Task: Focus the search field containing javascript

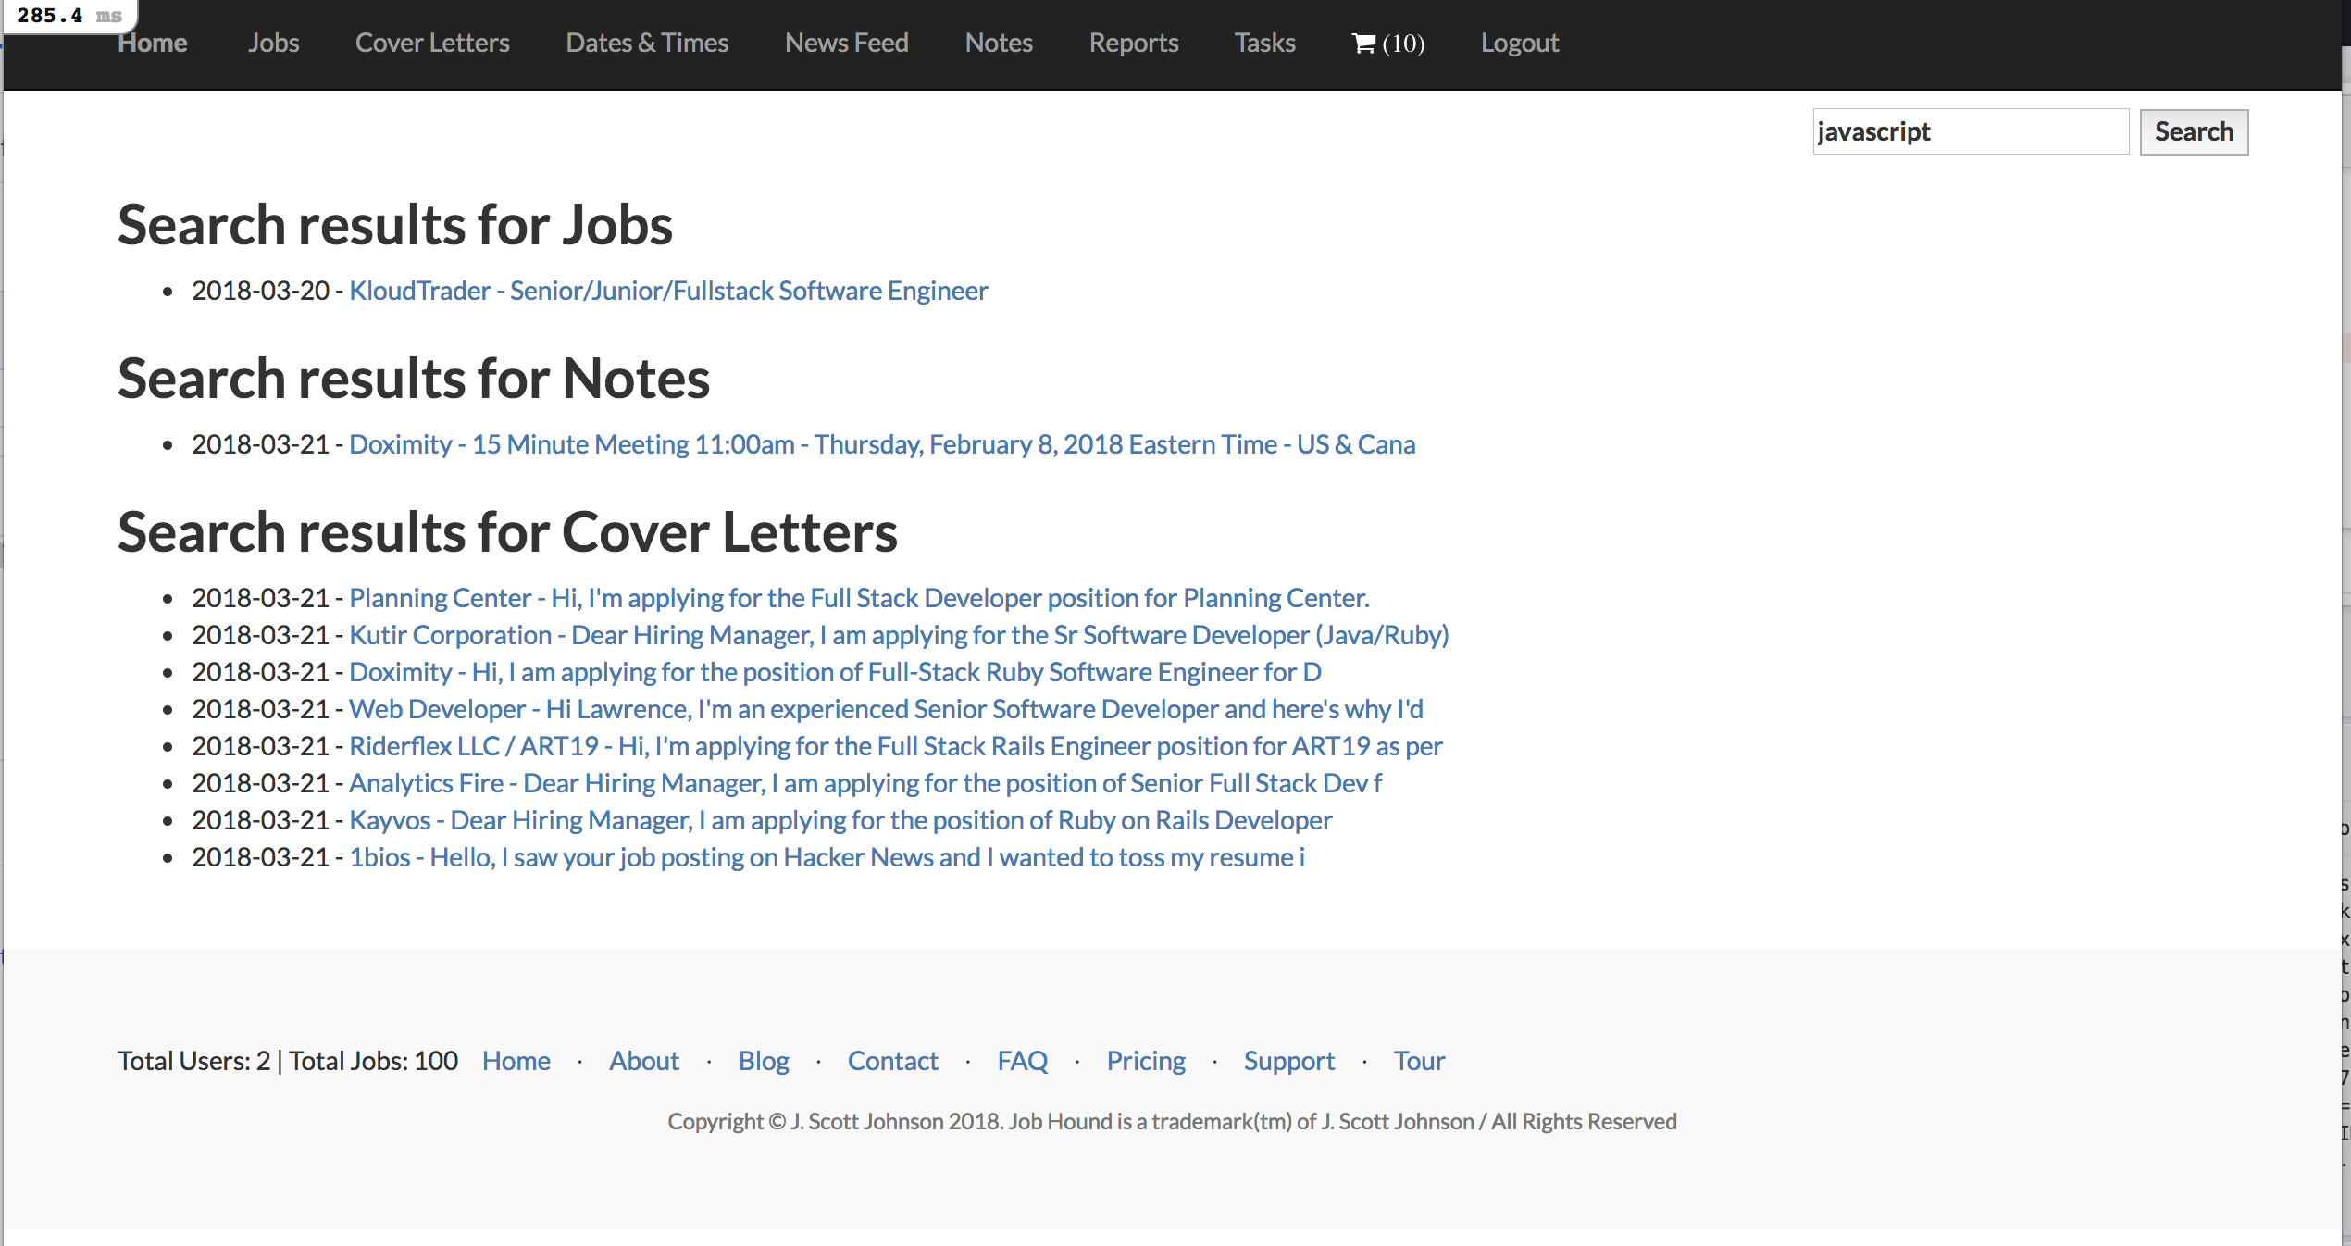Action: pos(1970,131)
